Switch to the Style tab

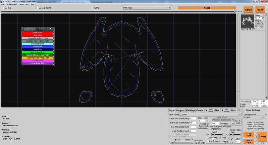point(172,111)
